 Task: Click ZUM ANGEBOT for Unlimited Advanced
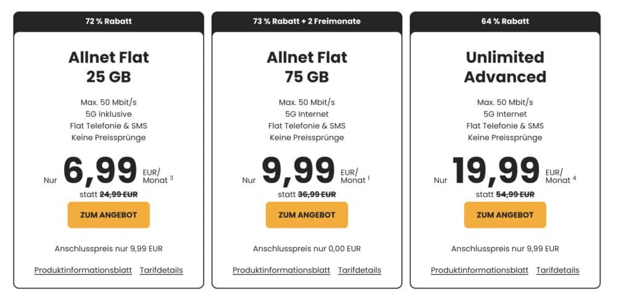pos(505,215)
